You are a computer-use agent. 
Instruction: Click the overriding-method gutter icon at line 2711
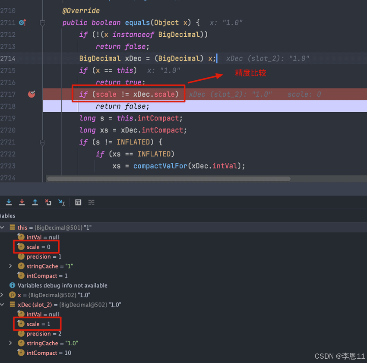(22, 22)
